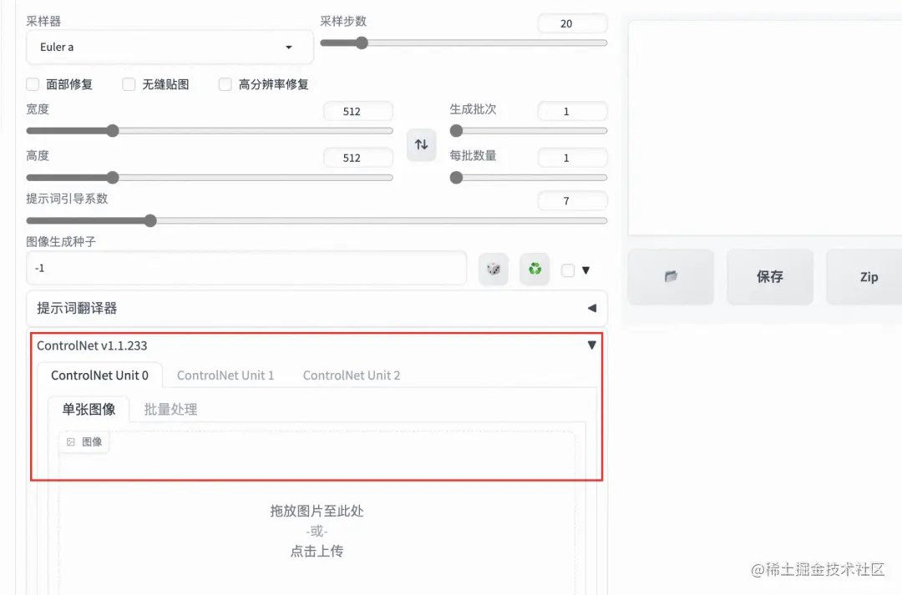Switch to ControlNet Unit 1 tab
Screen dimensions: 902x595
point(225,375)
